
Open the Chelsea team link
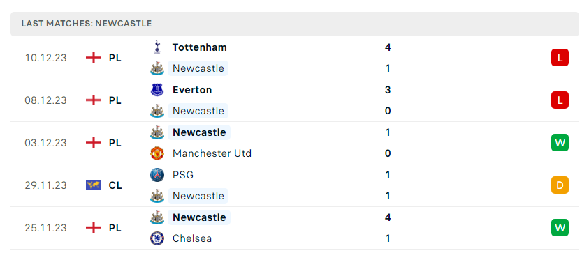(x=192, y=238)
